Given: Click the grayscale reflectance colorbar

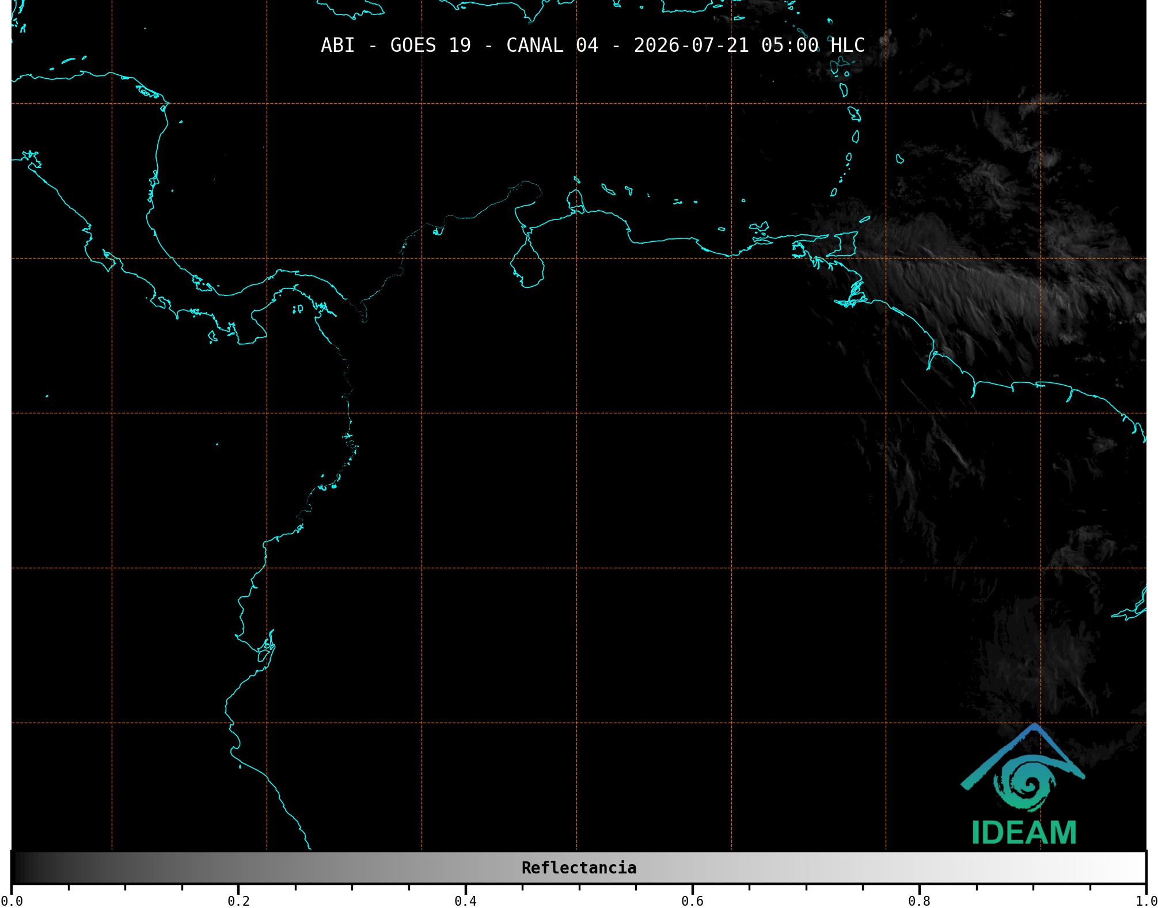Looking at the screenshot, I should (x=579, y=868).
